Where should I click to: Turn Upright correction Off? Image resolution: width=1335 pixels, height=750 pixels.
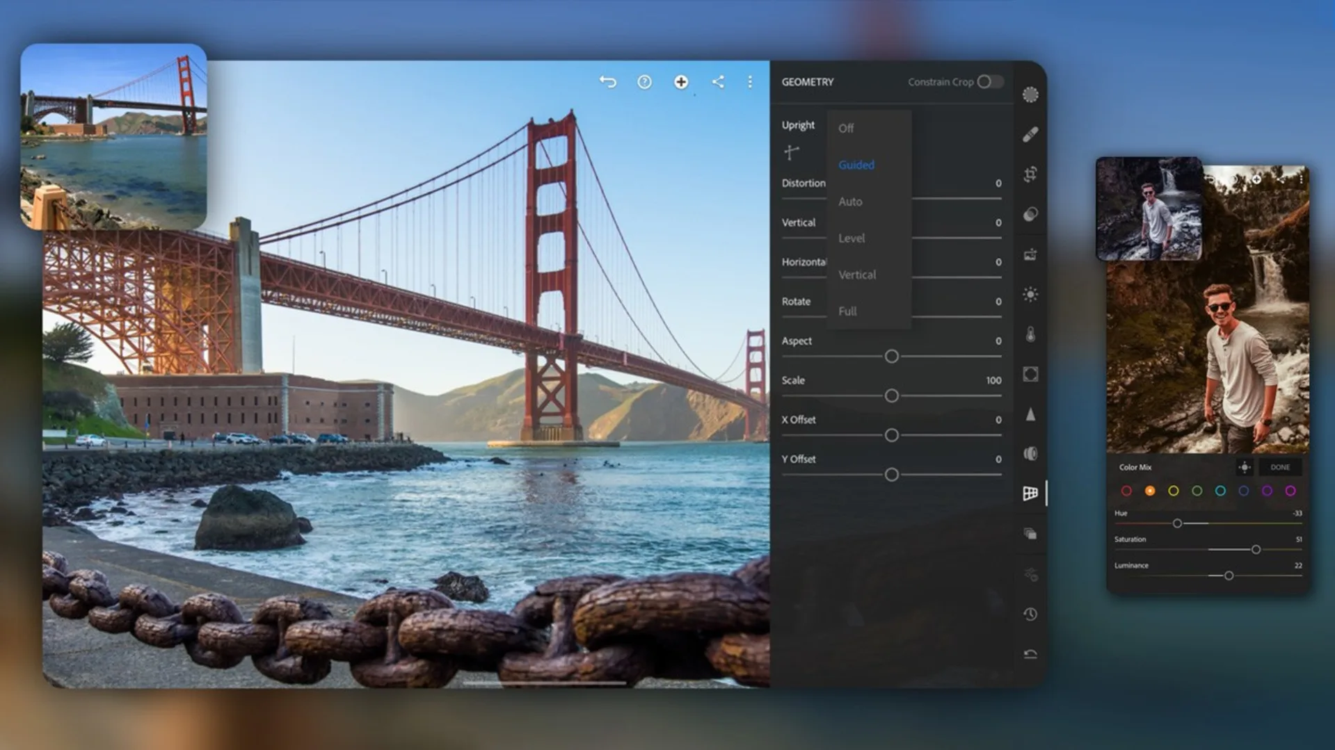[x=846, y=128]
